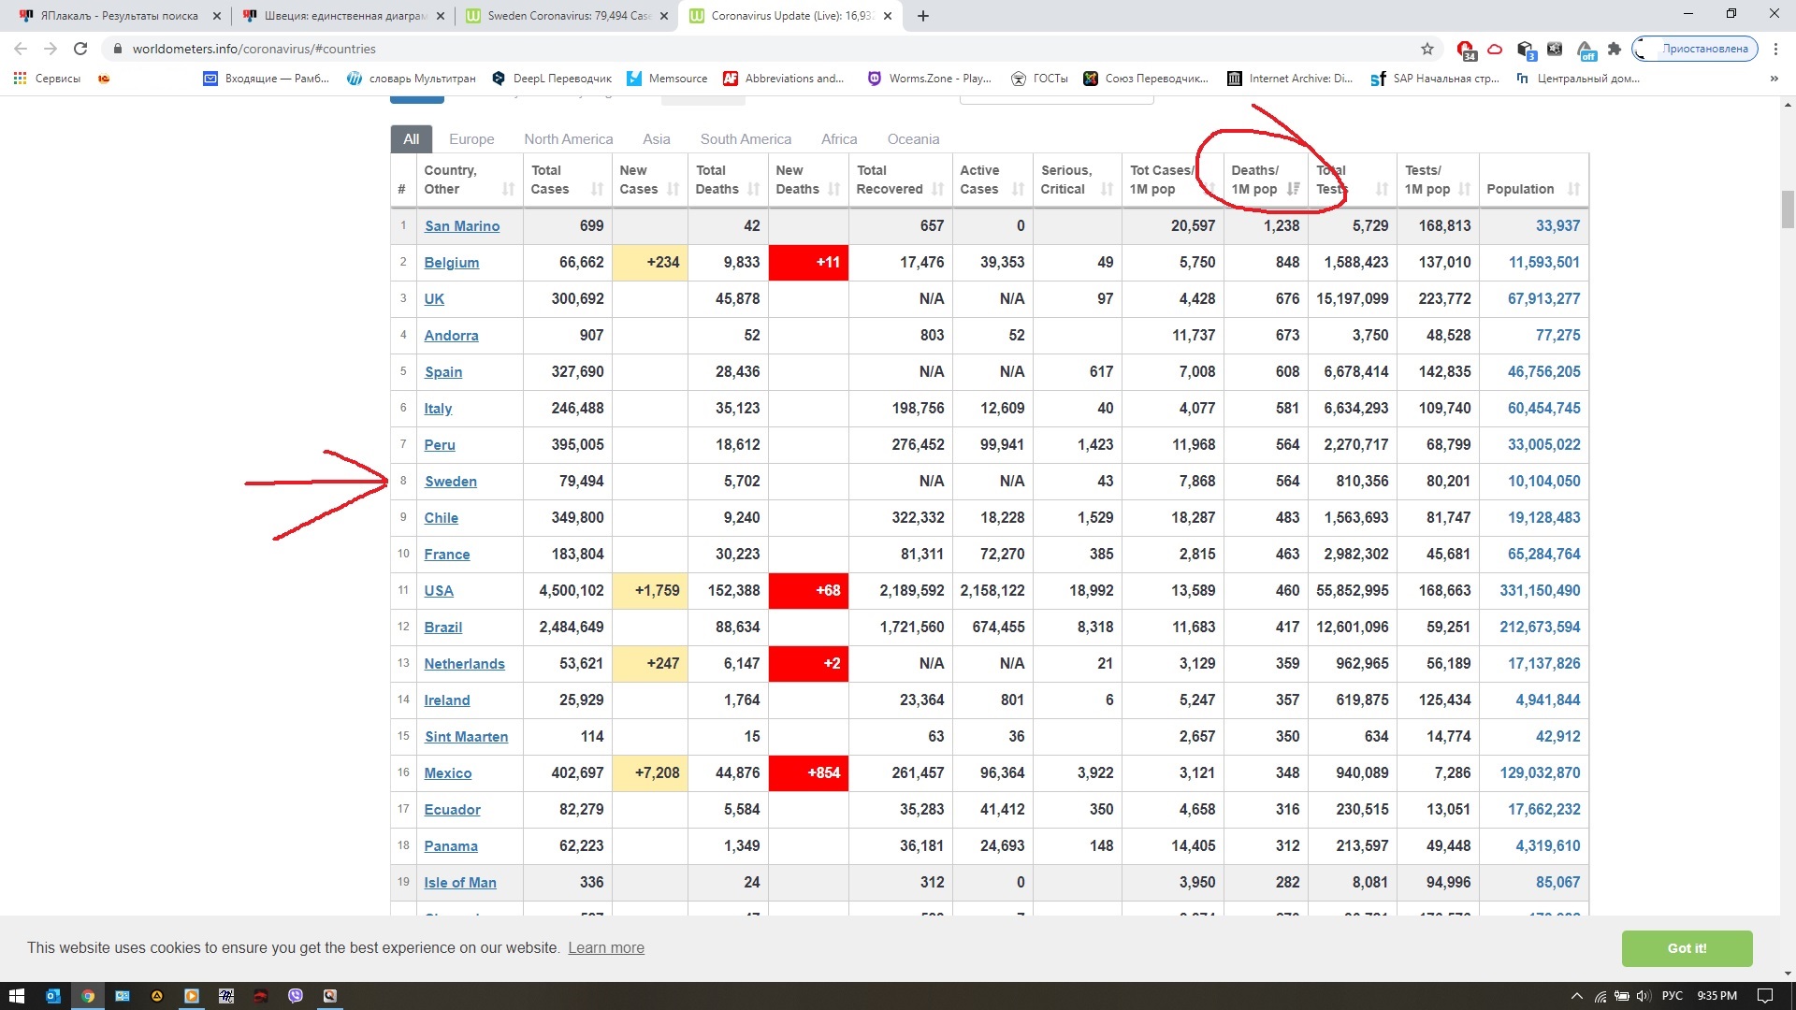This screenshot has height=1010, width=1796.
Task: Click the page's vertical scrollbar thumb
Action: [1788, 209]
